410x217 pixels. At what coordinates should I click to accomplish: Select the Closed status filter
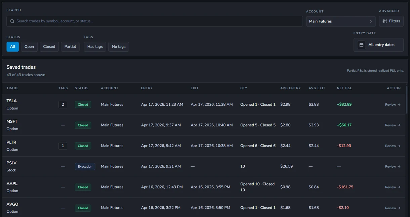(49, 47)
